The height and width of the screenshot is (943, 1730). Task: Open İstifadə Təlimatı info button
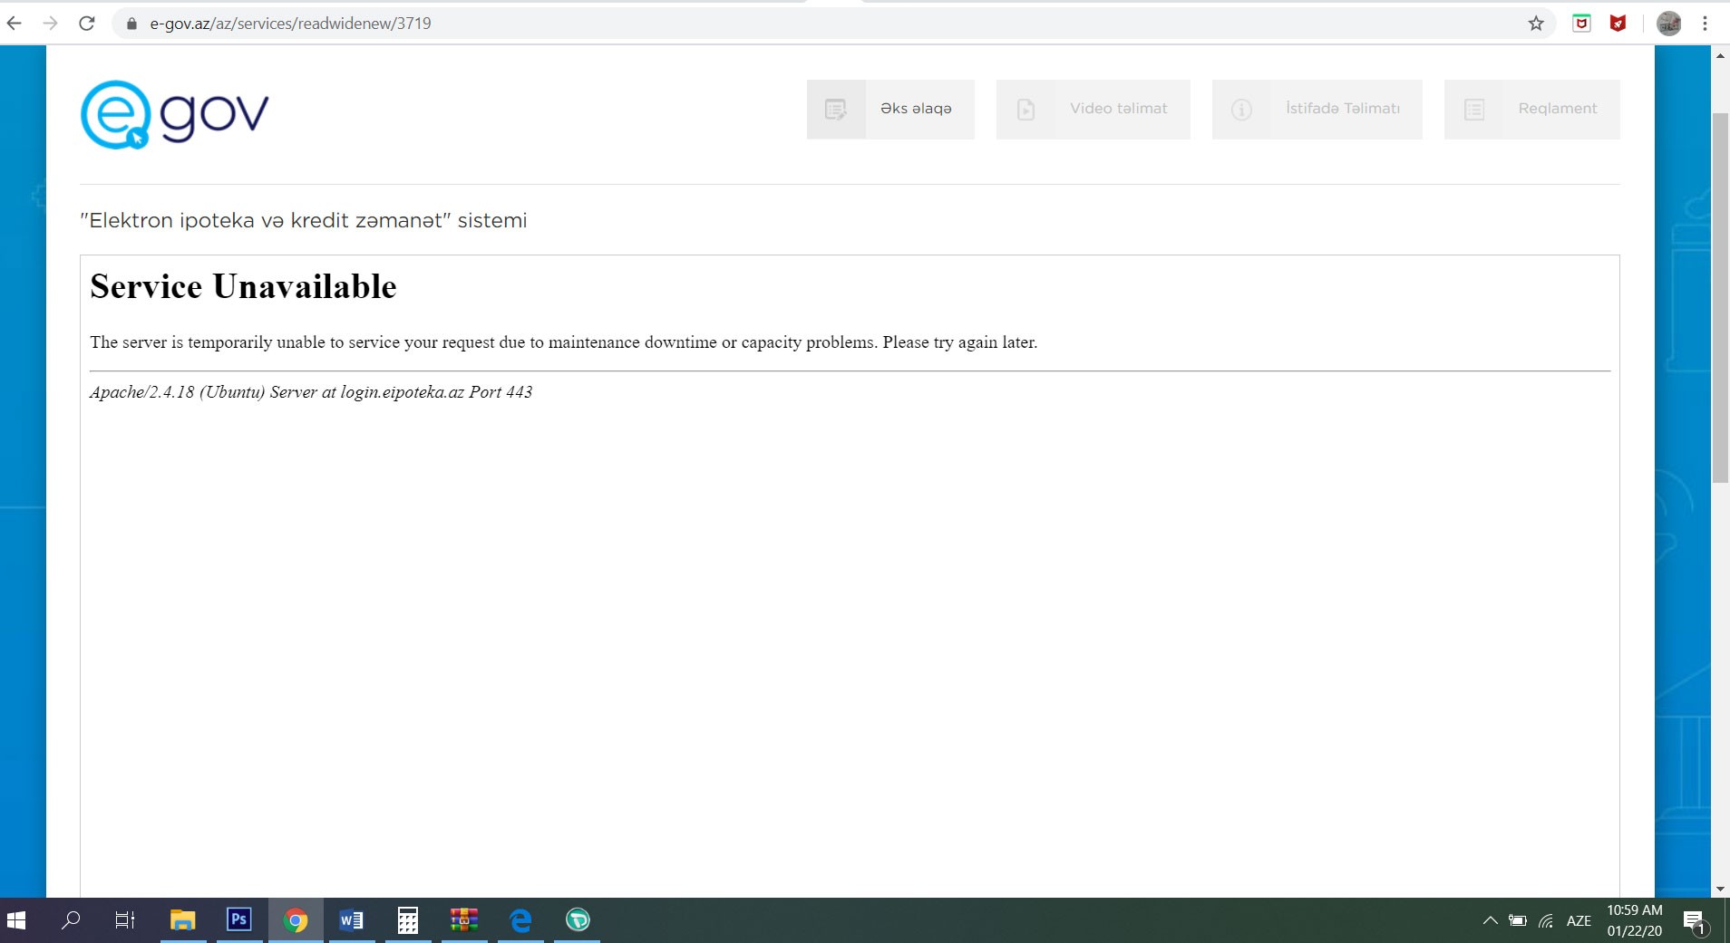[1317, 110]
